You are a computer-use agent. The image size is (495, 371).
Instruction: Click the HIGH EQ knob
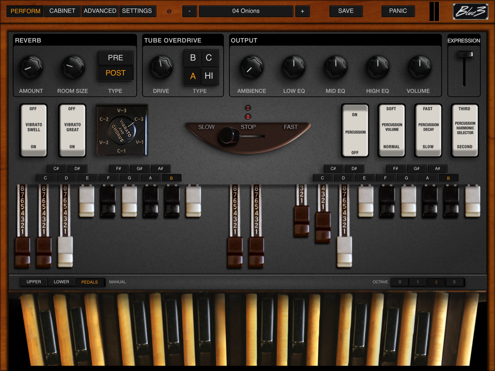(378, 67)
